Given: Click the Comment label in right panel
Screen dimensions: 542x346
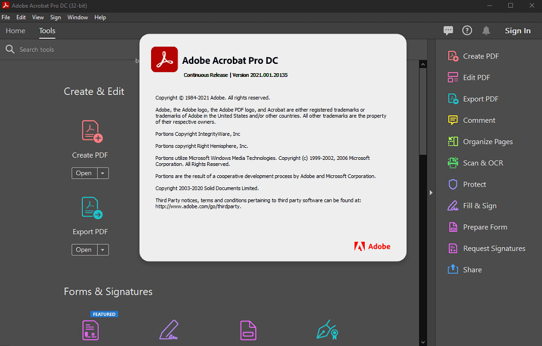Looking at the screenshot, I should pos(479,120).
